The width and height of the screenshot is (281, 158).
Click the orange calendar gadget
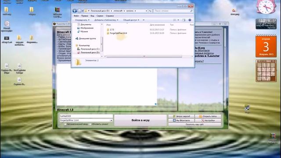pos(266,46)
